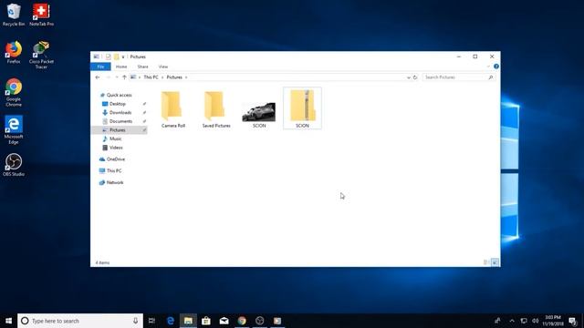584x328 pixels.
Task: Select the Google Chrome desktop icon
Action: click(14, 92)
